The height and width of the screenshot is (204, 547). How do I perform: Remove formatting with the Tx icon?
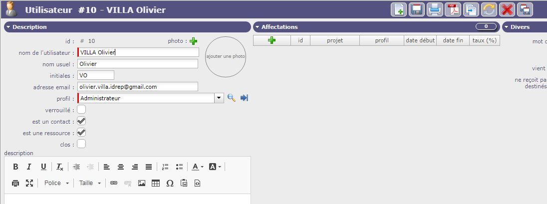point(60,167)
